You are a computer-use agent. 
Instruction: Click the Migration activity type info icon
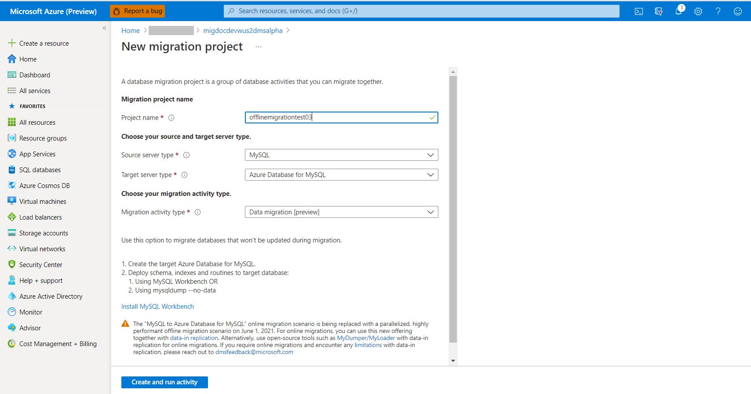[198, 212]
